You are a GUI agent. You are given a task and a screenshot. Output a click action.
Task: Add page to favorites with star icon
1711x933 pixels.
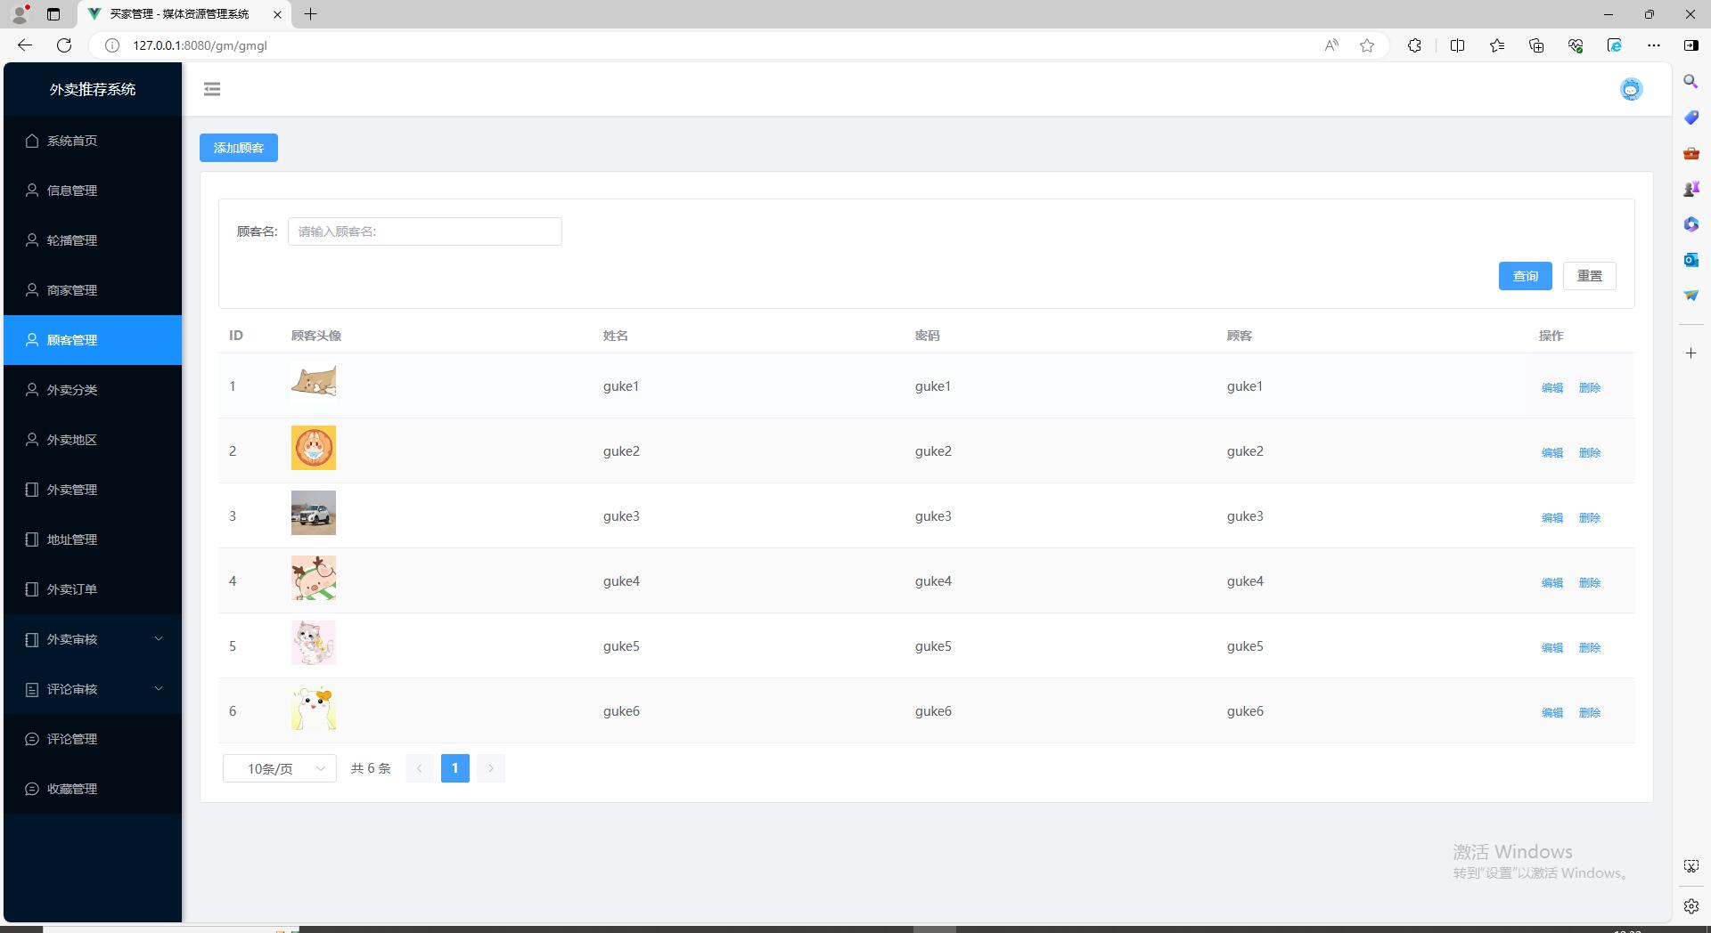pos(1367,45)
